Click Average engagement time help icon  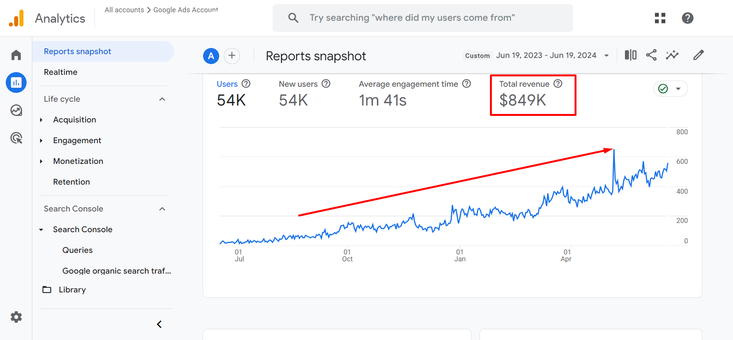pyautogui.click(x=466, y=84)
